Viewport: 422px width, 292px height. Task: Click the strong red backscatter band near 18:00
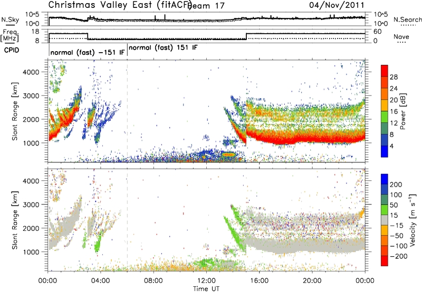click(x=286, y=139)
